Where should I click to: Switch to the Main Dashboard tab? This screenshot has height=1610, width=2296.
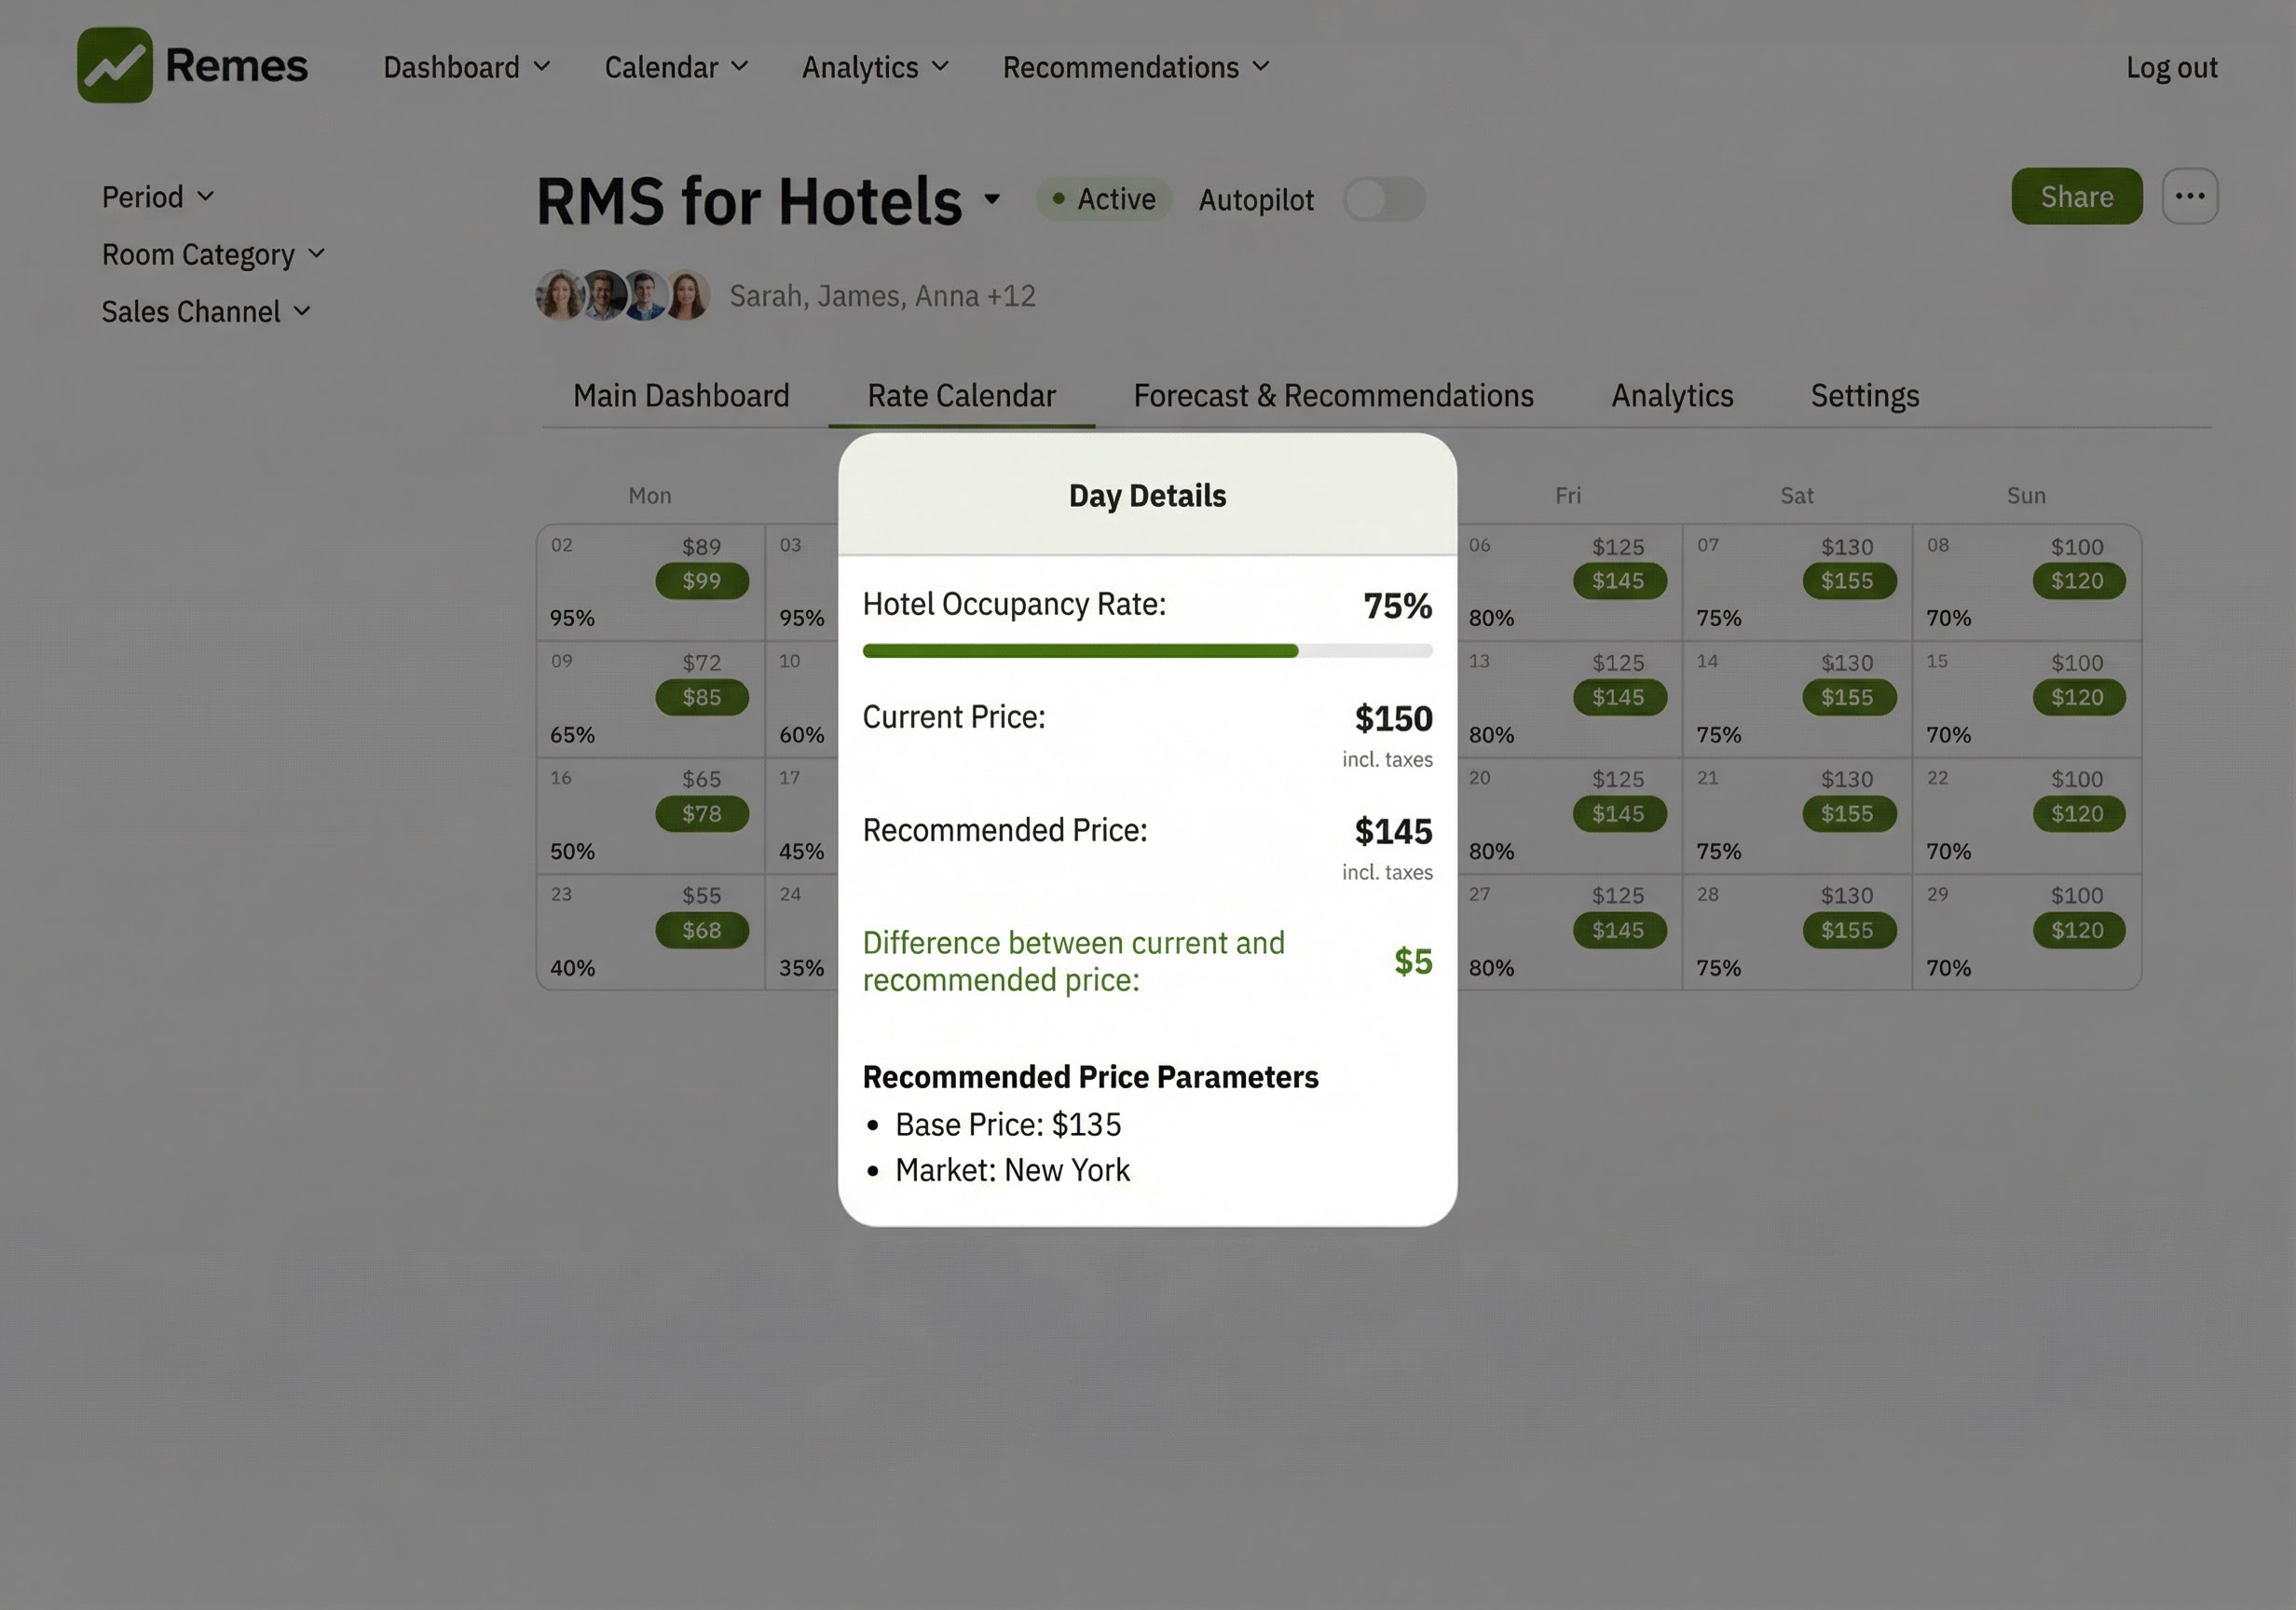(x=681, y=396)
